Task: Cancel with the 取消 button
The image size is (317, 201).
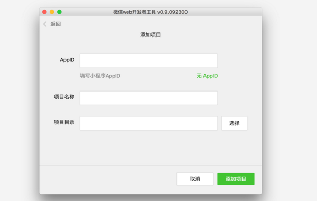Action: 195,179
